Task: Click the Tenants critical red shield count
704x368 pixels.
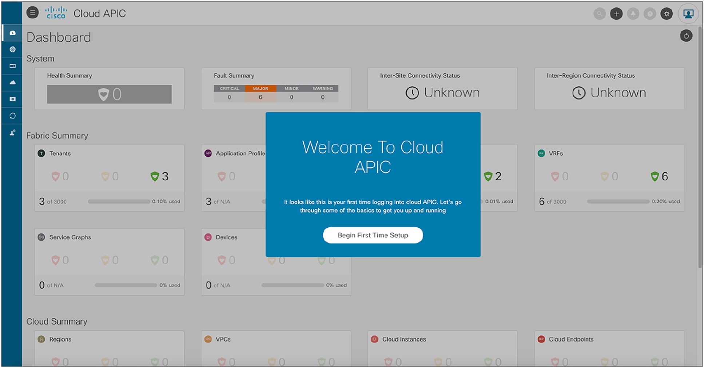Action: [60, 176]
